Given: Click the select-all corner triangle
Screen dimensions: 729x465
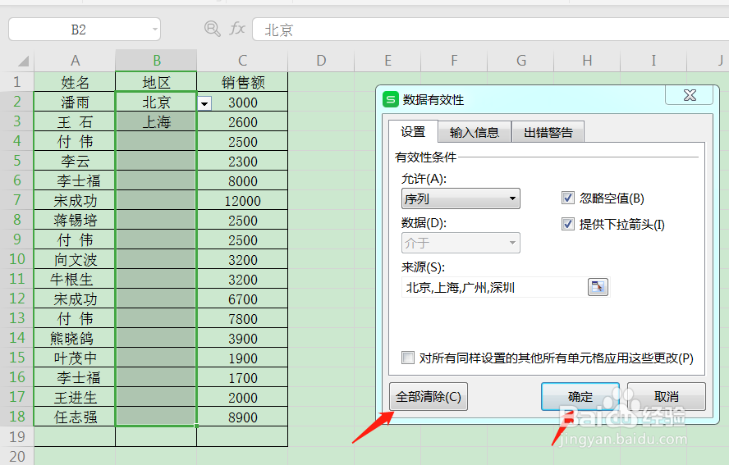Looking at the screenshot, I should pos(23,61).
